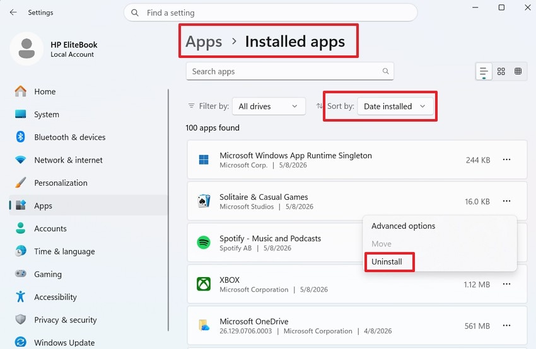Image resolution: width=536 pixels, height=349 pixels.
Task: Click the user profile avatar icon
Action: 26,49
